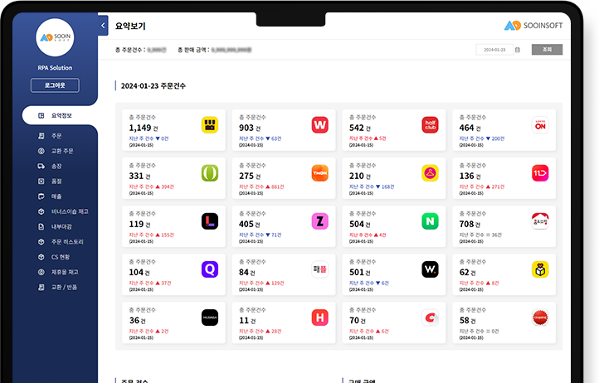This screenshot has height=383, width=599.
Task: Click the half club icon on the 542 card
Action: coord(430,125)
